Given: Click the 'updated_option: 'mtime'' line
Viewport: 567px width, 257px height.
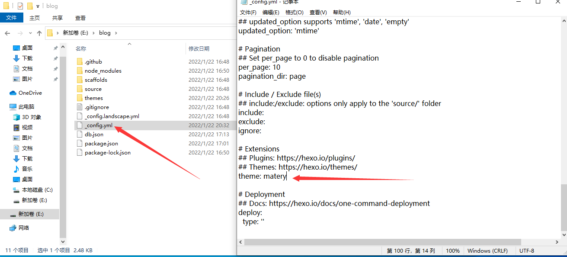Looking at the screenshot, I should coord(279,31).
